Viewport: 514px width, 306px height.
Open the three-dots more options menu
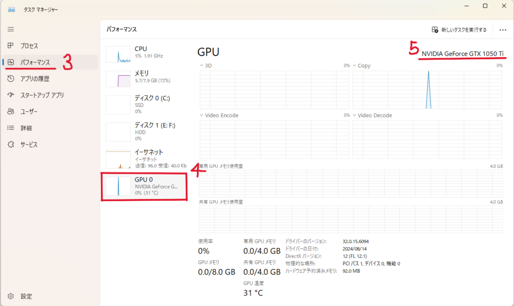click(502, 30)
